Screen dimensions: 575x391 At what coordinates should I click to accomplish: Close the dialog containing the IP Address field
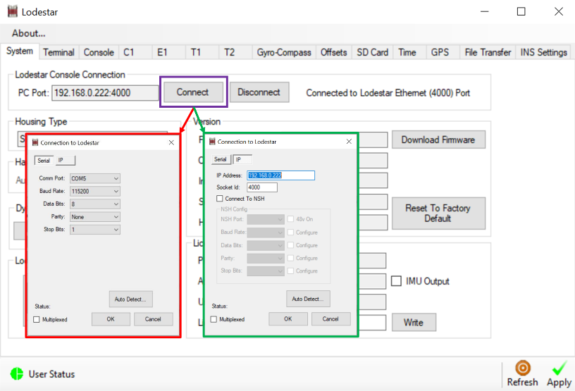tap(349, 142)
